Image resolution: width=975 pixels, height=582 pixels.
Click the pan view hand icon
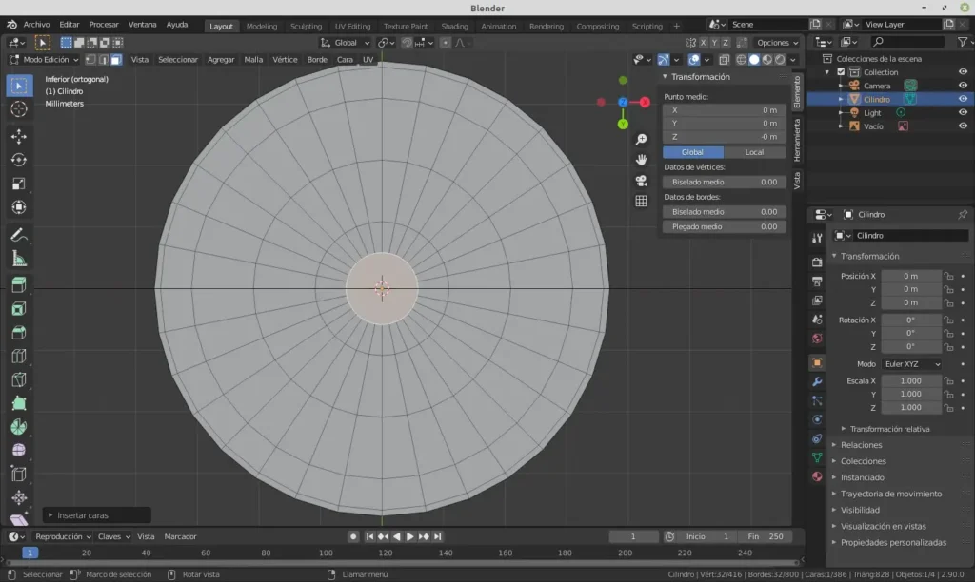[x=641, y=160]
